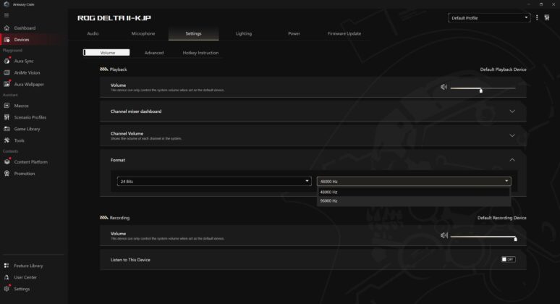Click the User Center icon
The height and width of the screenshot is (304, 560).
(x=7, y=277)
